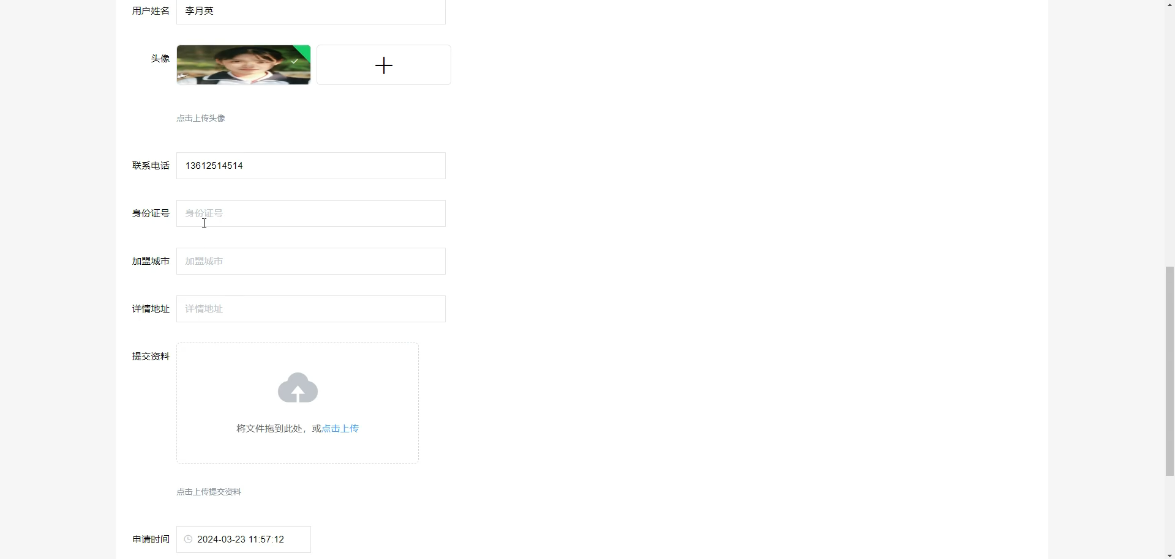The width and height of the screenshot is (1175, 559).
Task: Click the 加盟城市 input field
Action: click(x=311, y=261)
